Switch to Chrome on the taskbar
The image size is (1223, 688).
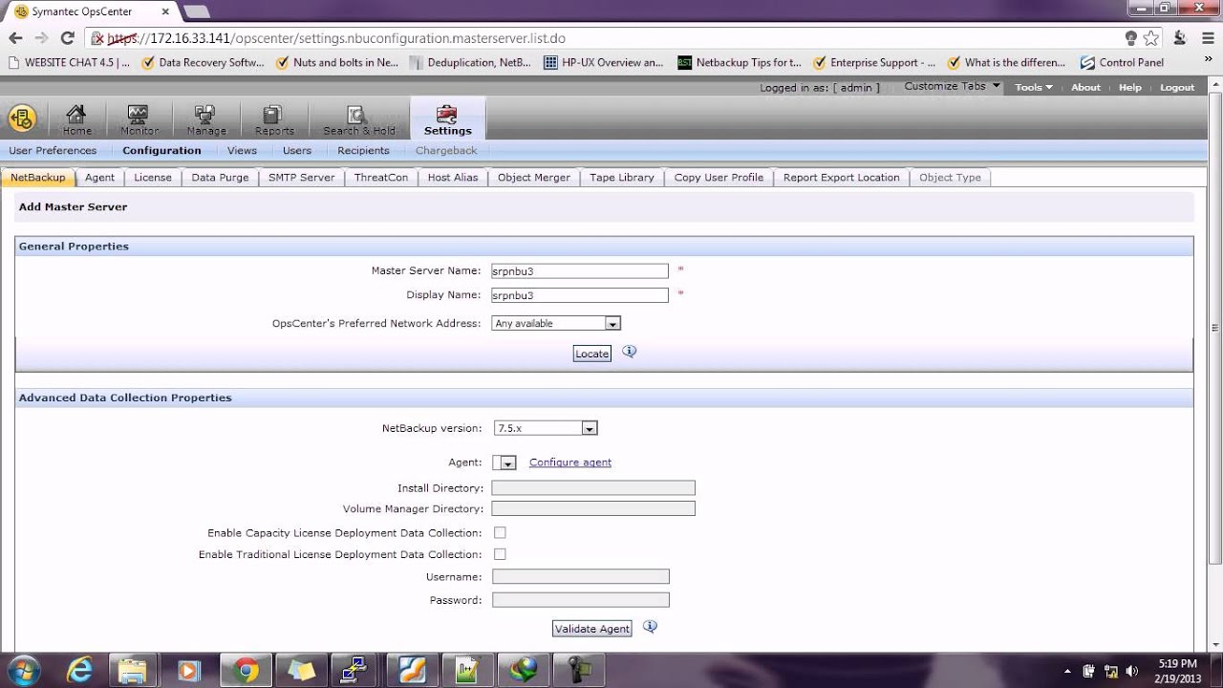point(246,670)
